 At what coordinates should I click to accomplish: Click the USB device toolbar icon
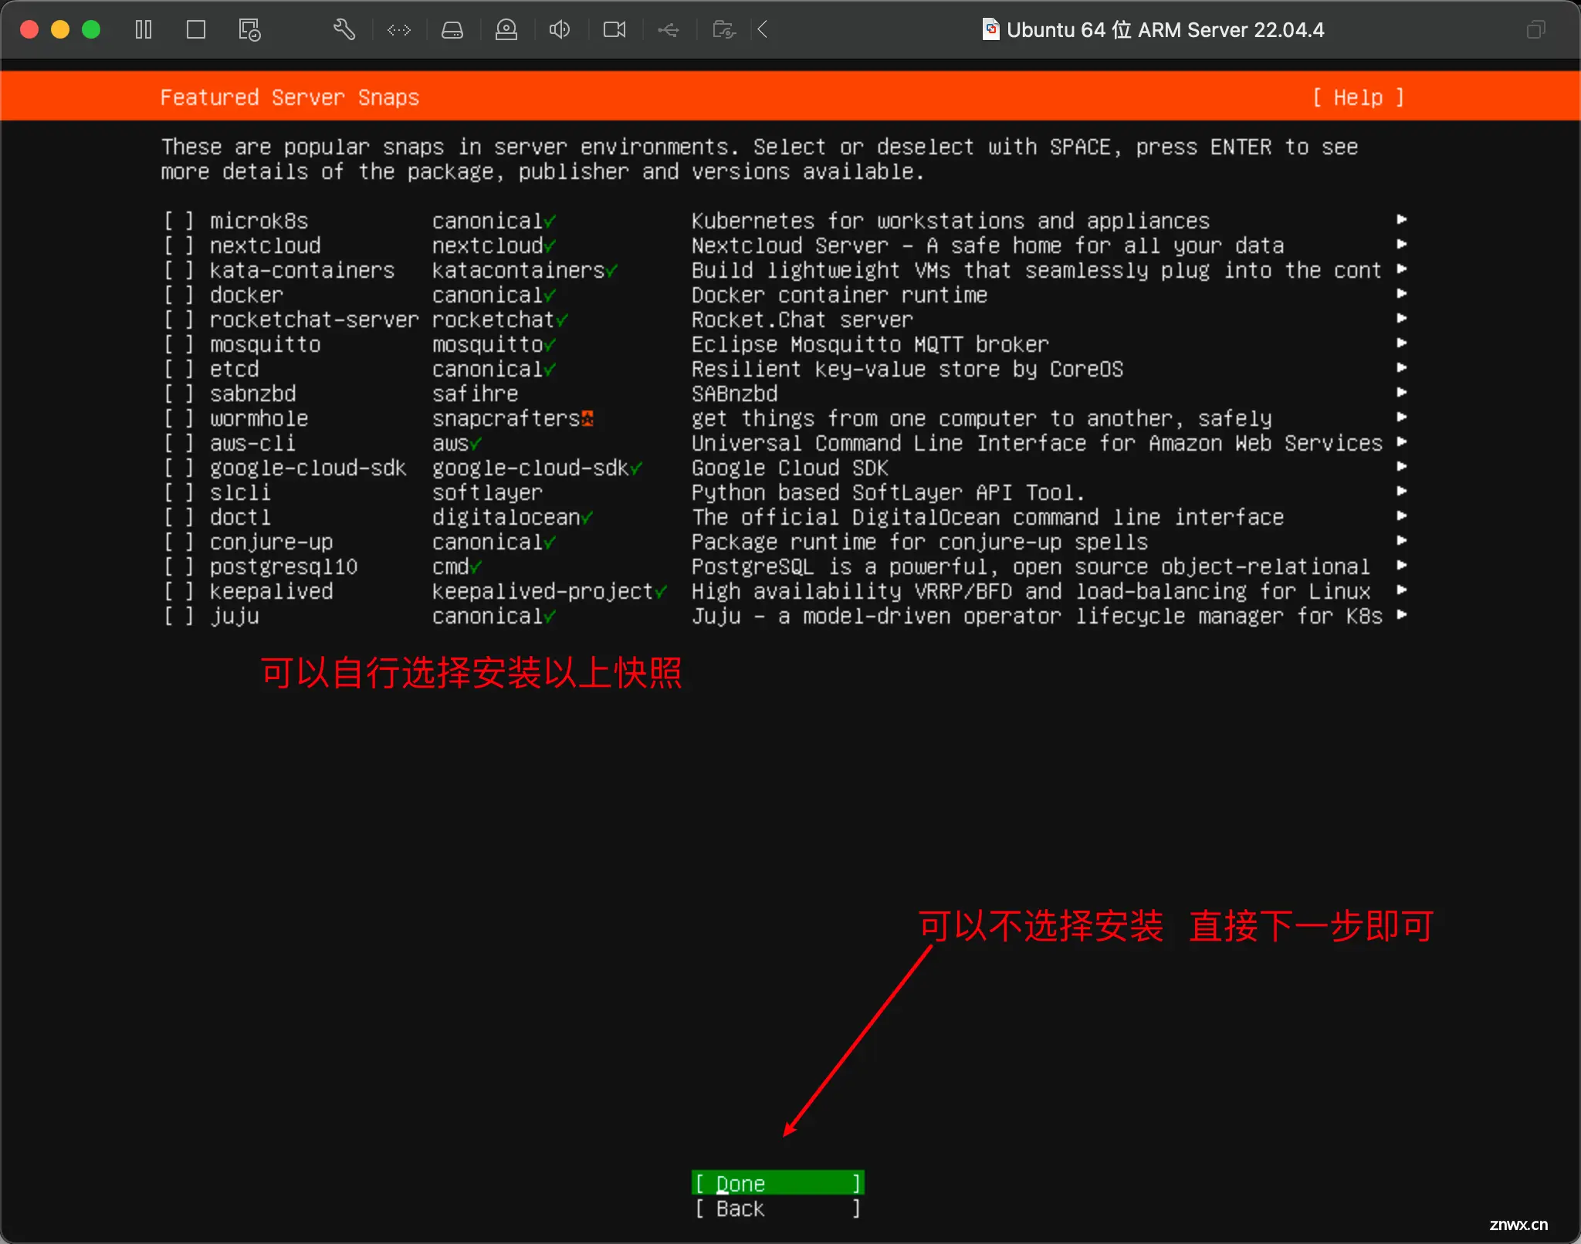669,30
